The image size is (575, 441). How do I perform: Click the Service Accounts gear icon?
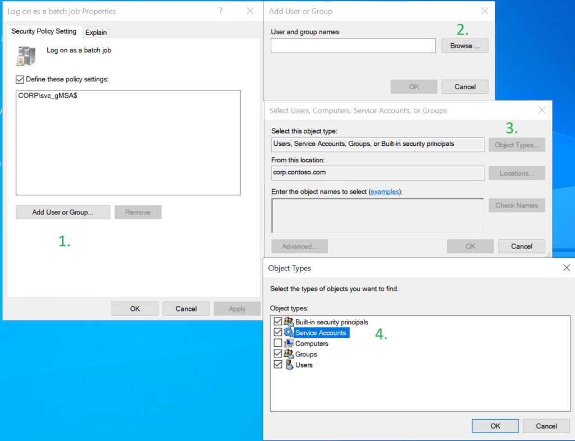[x=289, y=333]
